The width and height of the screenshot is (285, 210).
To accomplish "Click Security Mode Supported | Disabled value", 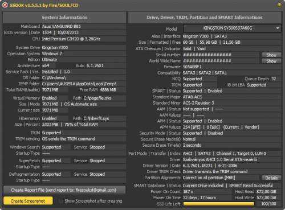I will pos(203,133).
